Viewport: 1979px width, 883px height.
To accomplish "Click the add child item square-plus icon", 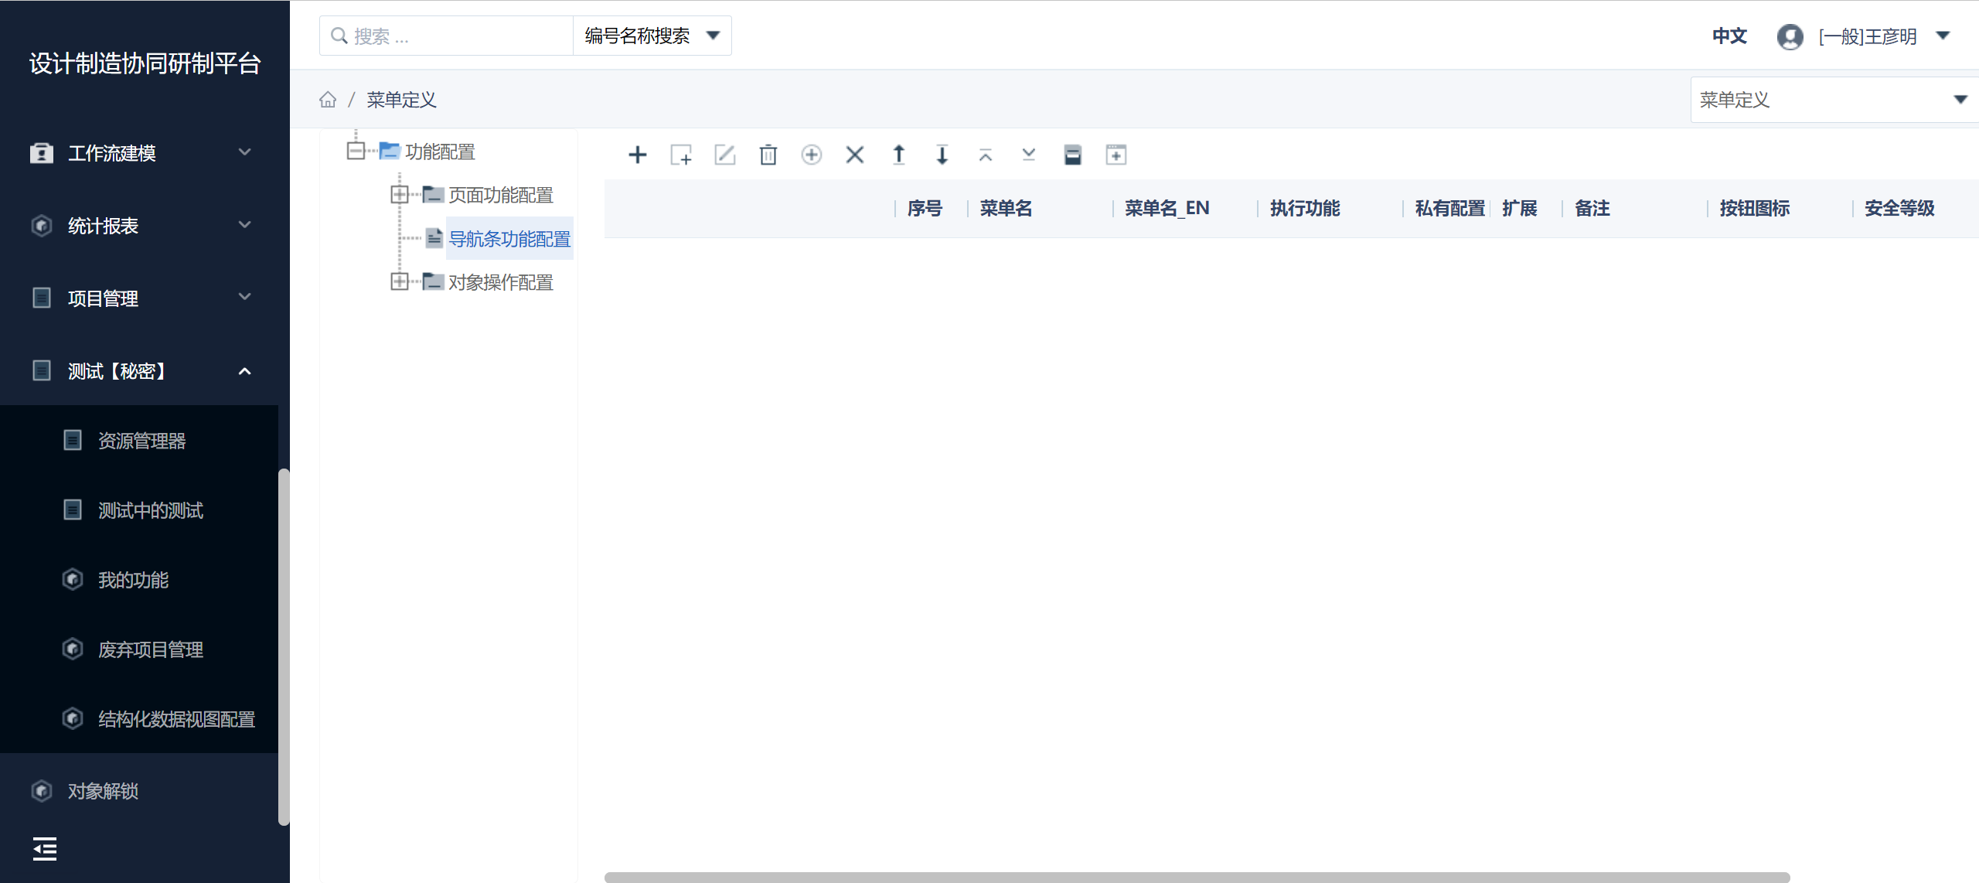I will [681, 155].
